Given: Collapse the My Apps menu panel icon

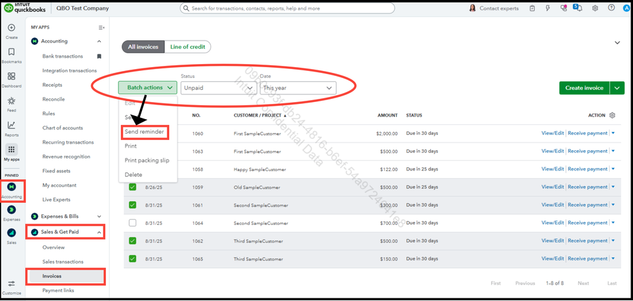Looking at the screenshot, I should [101, 27].
